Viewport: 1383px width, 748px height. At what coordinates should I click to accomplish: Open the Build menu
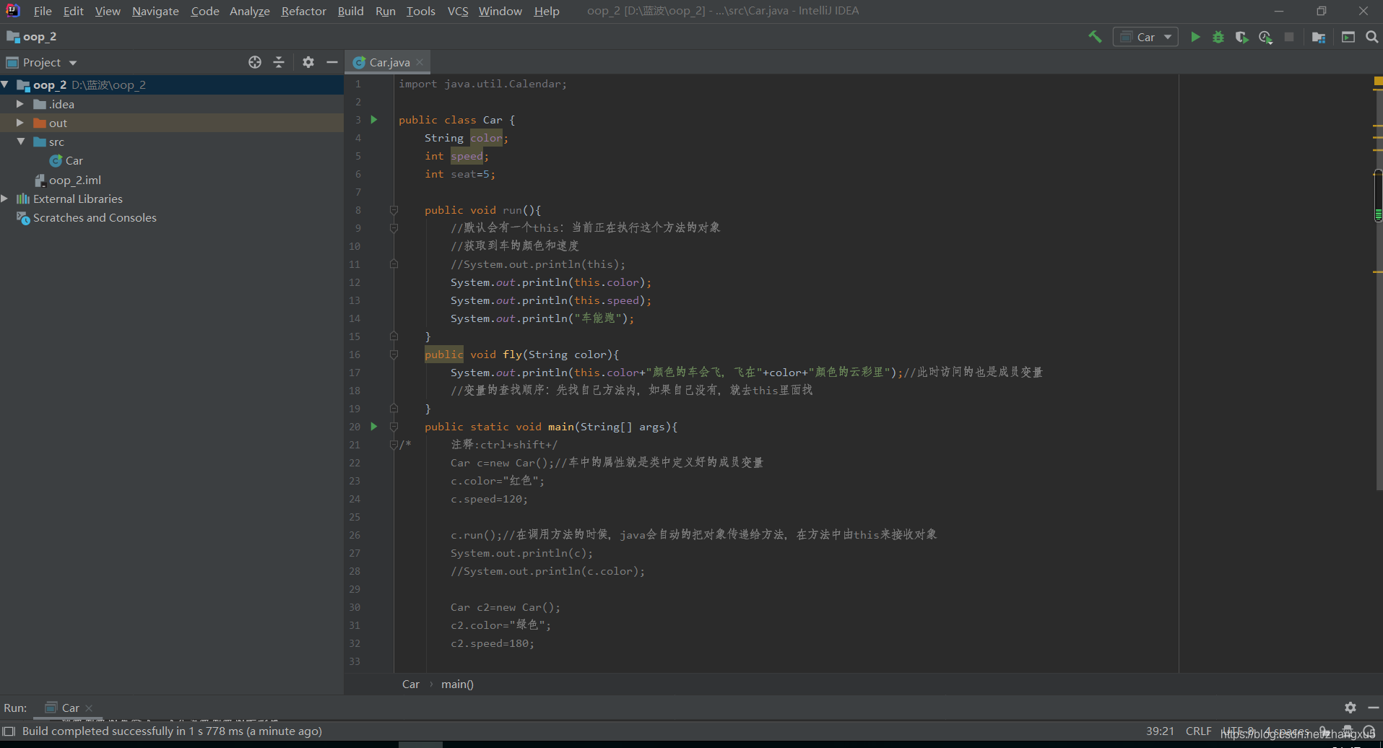tap(350, 11)
